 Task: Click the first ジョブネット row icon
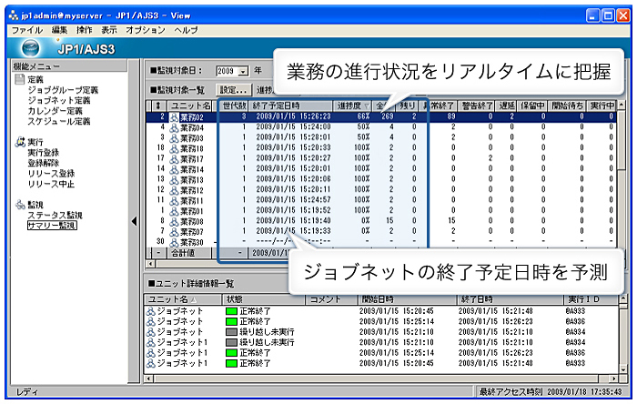click(151, 312)
